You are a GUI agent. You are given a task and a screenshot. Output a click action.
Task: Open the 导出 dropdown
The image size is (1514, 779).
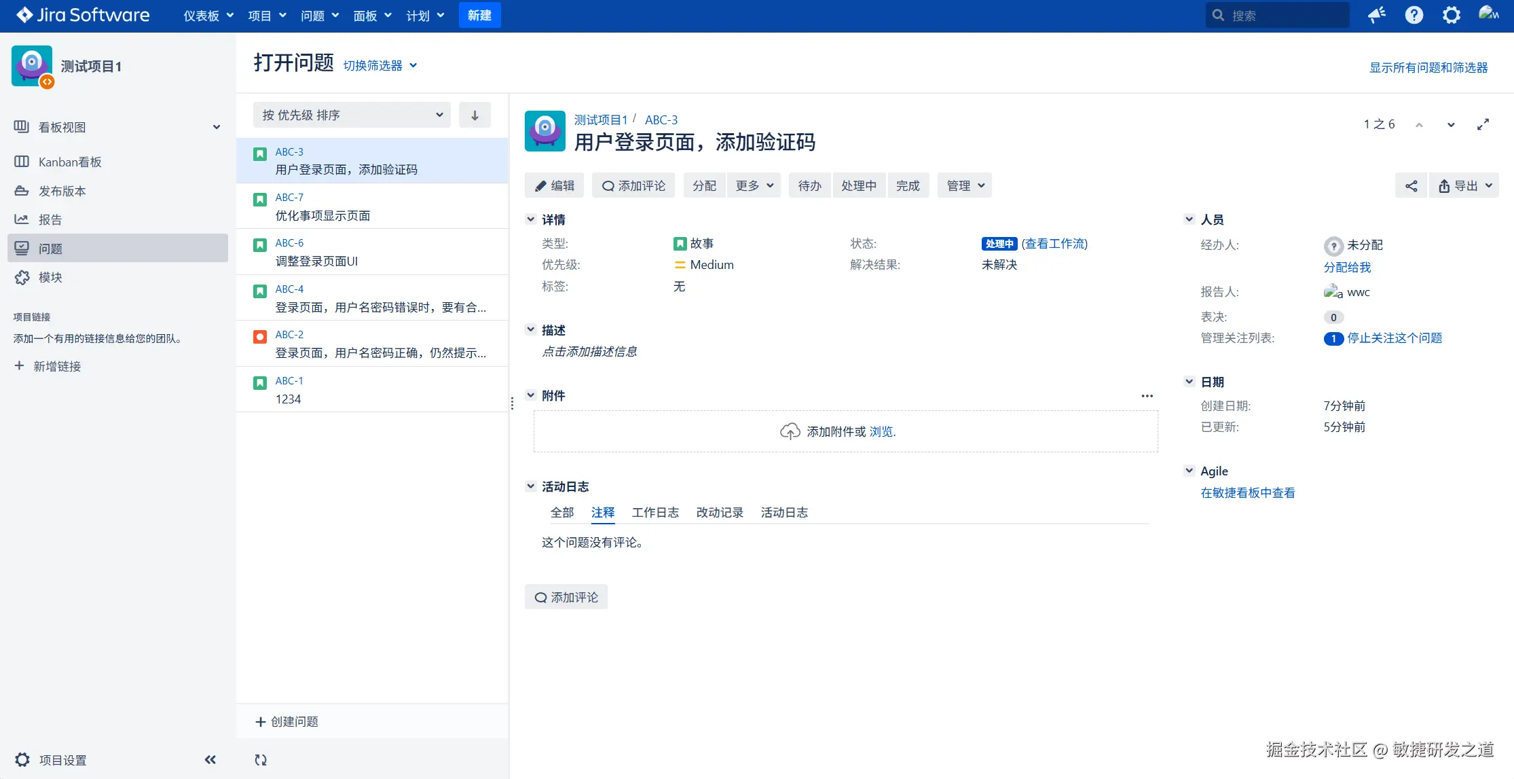tap(1464, 186)
